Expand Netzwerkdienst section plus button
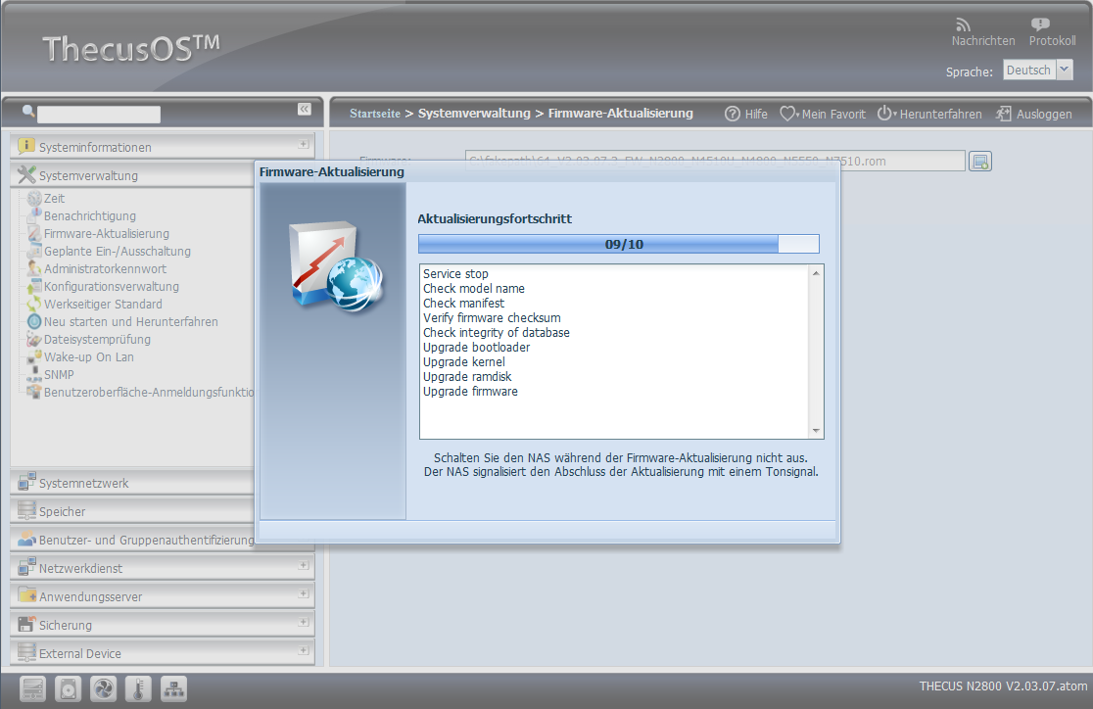 (x=304, y=565)
